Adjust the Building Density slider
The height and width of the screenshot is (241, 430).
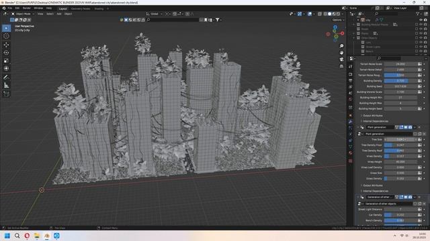(400, 81)
